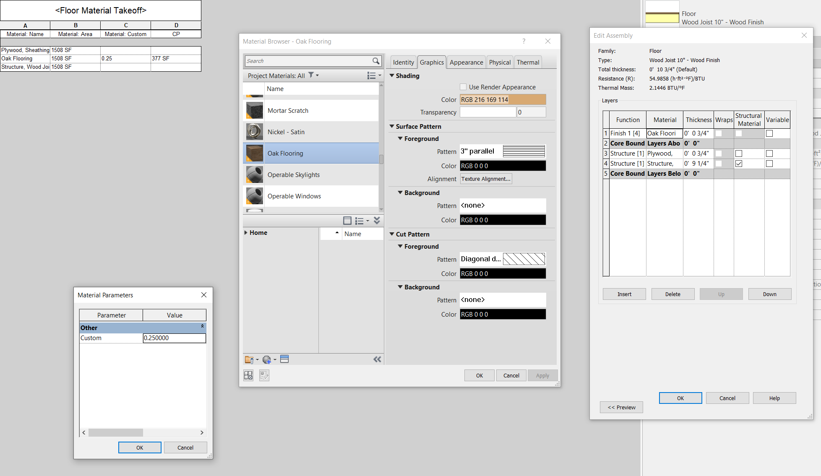The width and height of the screenshot is (821, 476).
Task: Enable Use Render Appearance checkbox
Action: pos(463,87)
